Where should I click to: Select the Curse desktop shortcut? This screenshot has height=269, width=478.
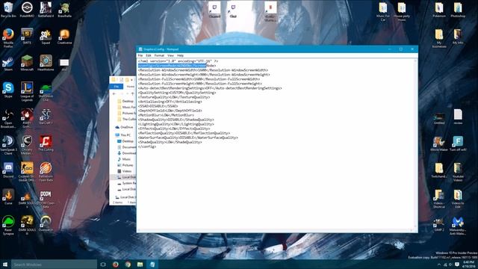[x=8, y=197]
